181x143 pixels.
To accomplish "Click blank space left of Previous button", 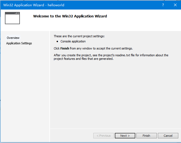I will click(x=71, y=136).
